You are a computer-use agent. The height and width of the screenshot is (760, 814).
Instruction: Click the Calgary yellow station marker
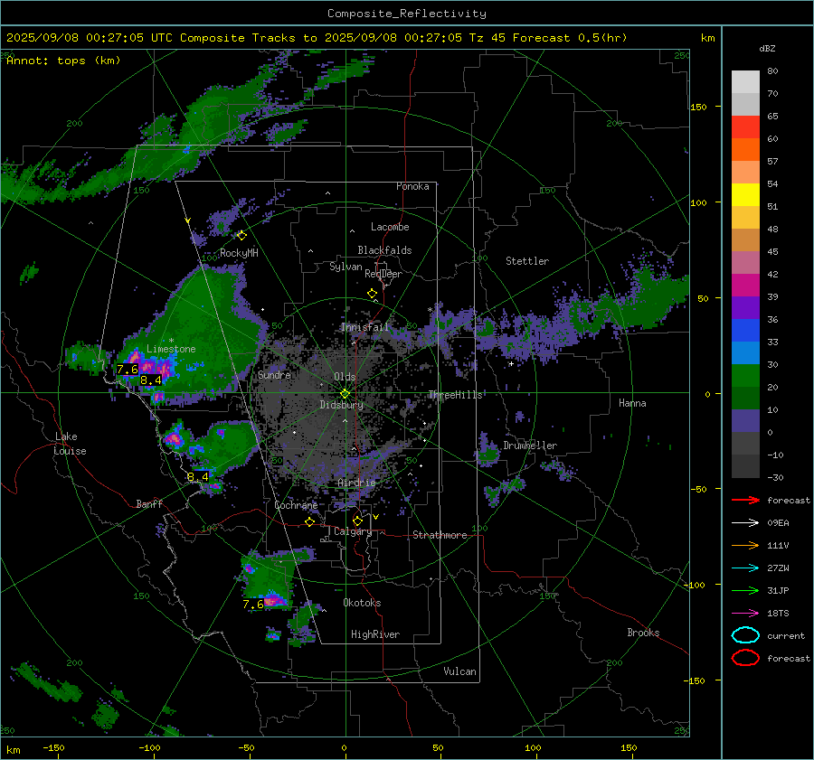[x=357, y=521]
